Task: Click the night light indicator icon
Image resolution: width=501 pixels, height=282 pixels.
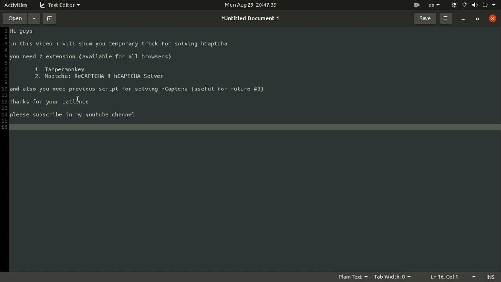Action: point(454,5)
